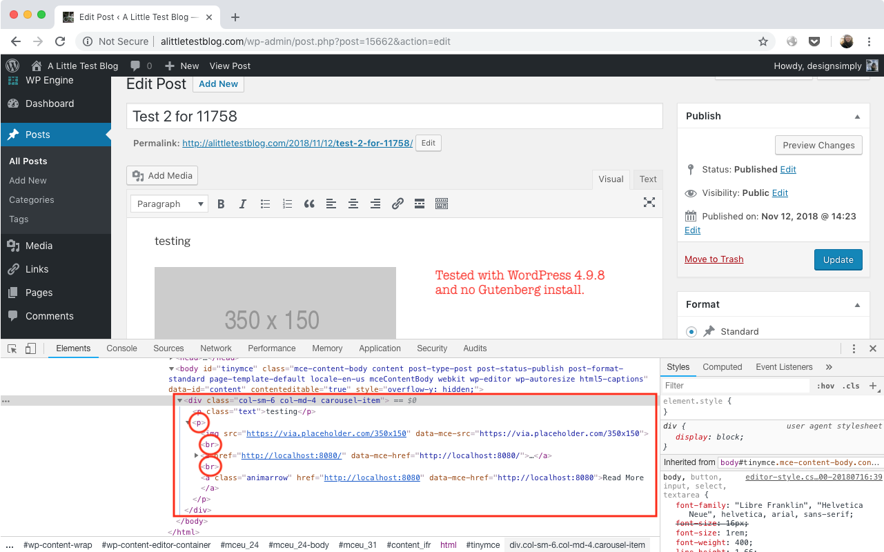Open a new browser tab with plus
The height and width of the screenshot is (552, 884).
coord(235,17)
